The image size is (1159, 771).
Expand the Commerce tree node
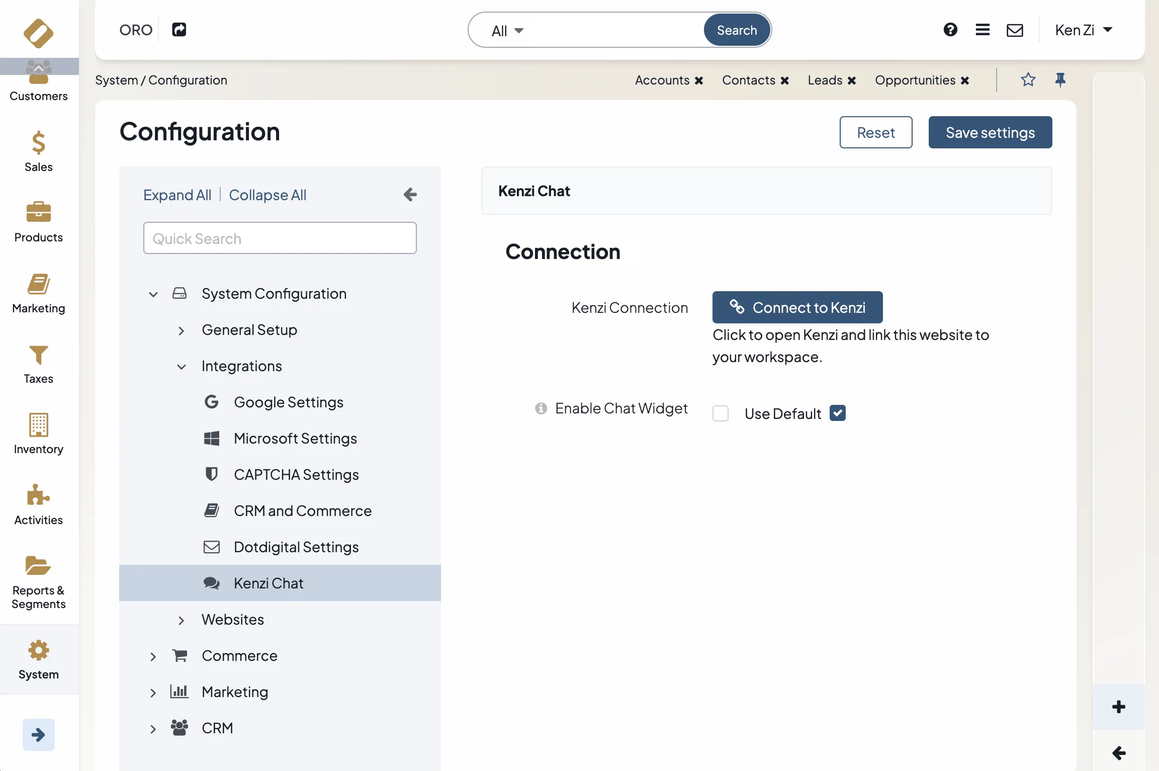click(153, 656)
